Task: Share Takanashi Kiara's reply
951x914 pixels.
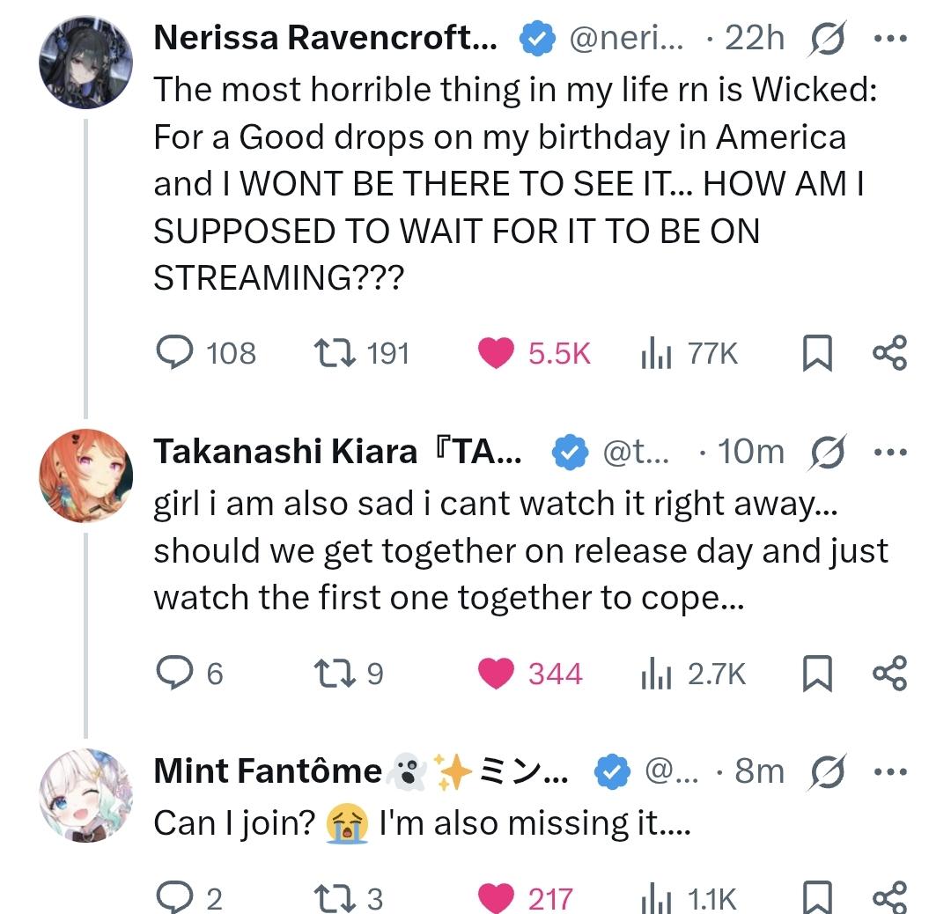Action: coord(888,674)
